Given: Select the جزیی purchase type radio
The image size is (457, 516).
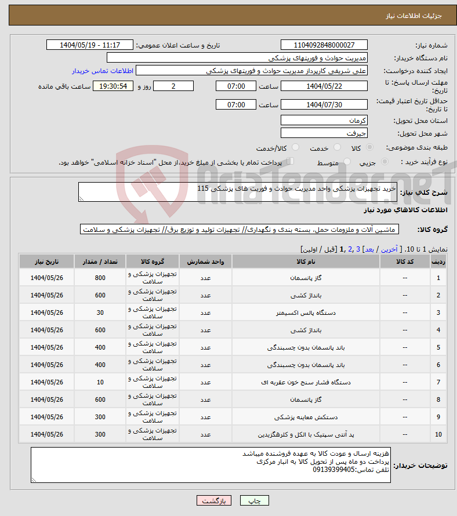Looking at the screenshot, I should click(x=385, y=162).
